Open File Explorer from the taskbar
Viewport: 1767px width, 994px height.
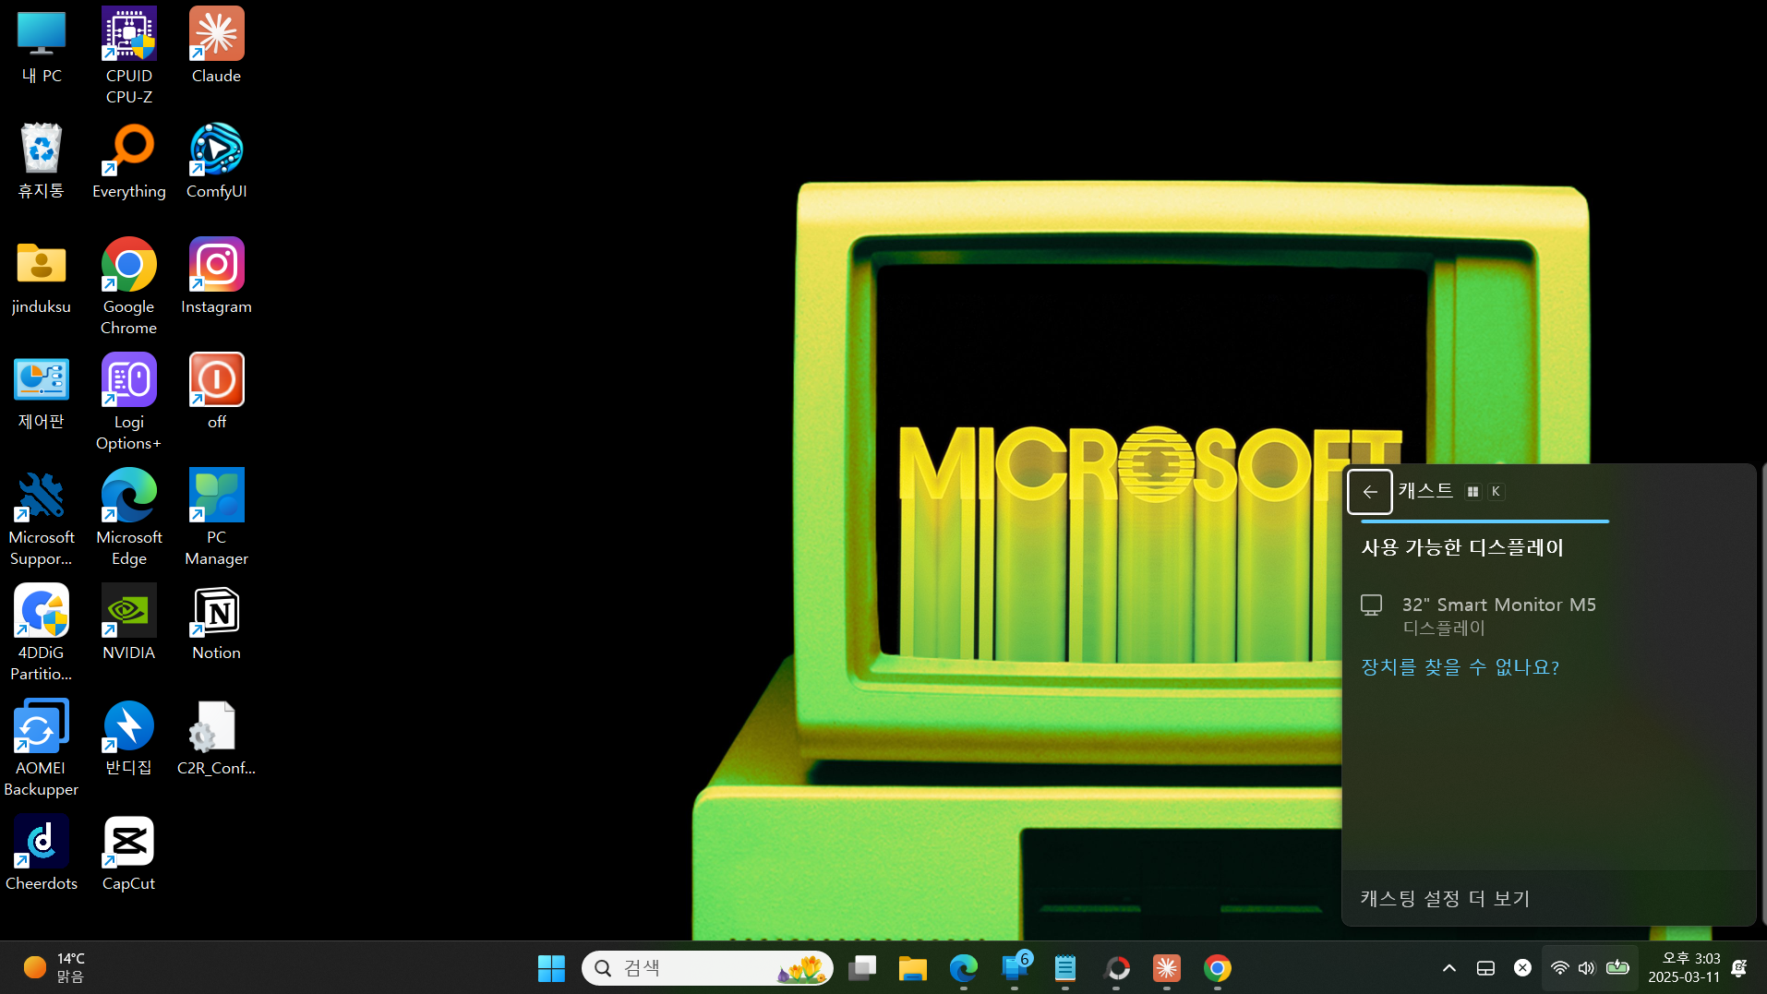coord(913,968)
